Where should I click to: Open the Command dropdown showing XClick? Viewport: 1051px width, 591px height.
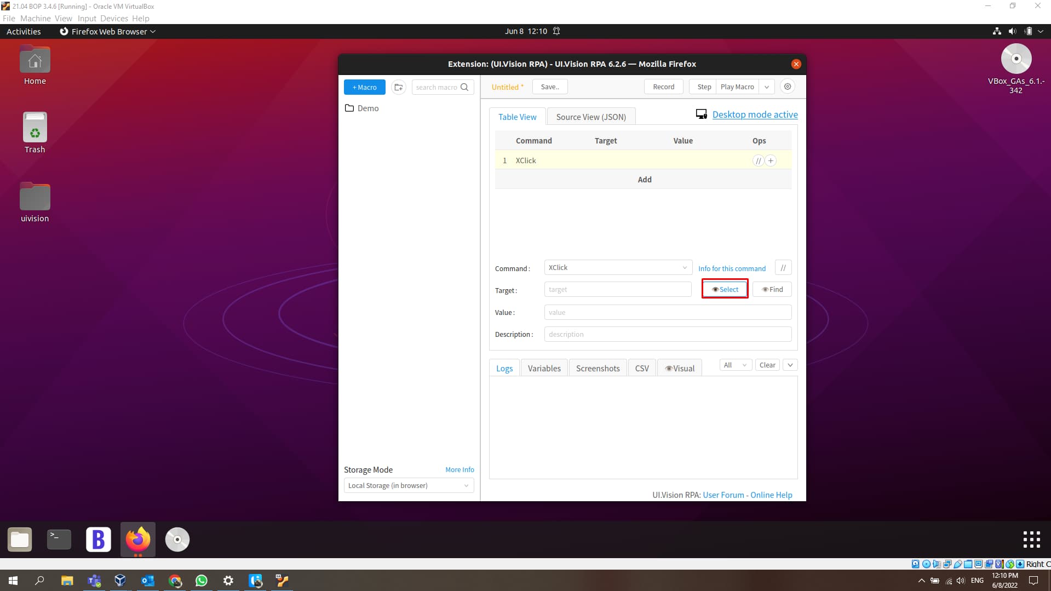(x=618, y=267)
